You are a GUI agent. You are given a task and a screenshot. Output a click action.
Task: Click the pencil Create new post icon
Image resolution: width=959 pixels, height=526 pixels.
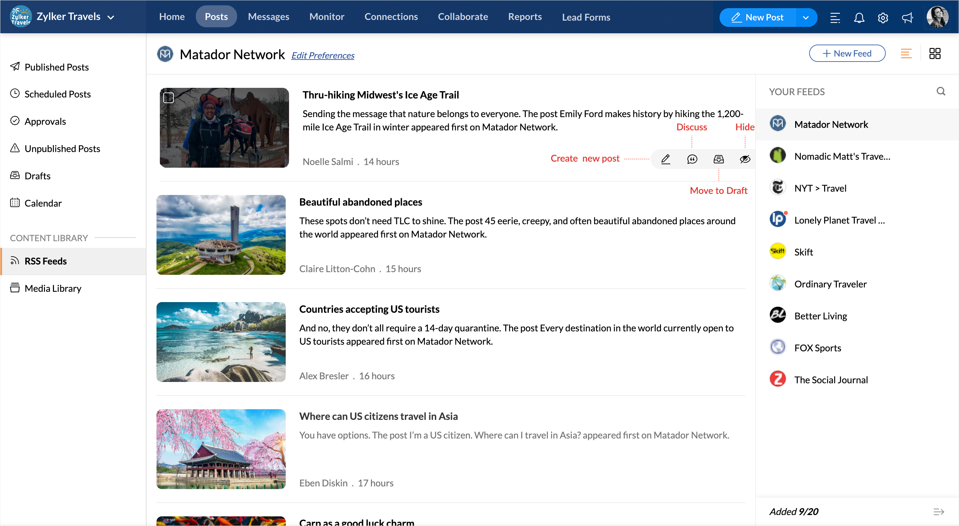[666, 159]
